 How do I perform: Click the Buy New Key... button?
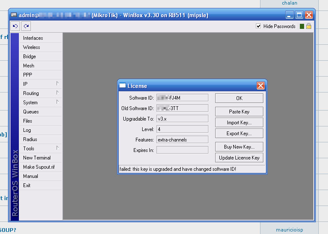[x=239, y=147]
